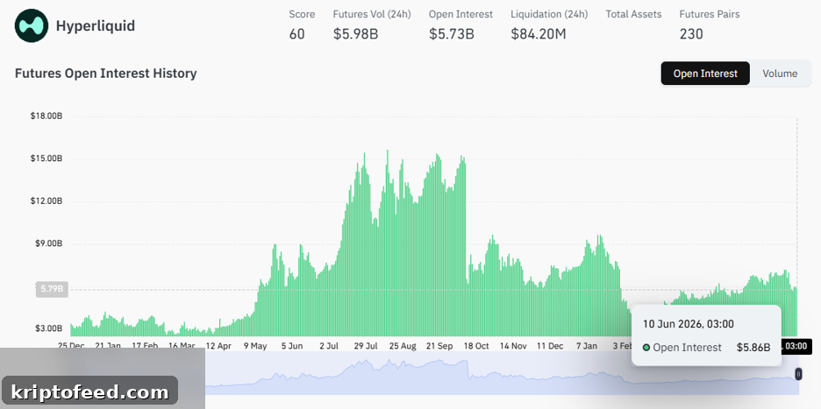Click the 9 May x-axis date
Screen dimensions: 821x409
coord(255,346)
